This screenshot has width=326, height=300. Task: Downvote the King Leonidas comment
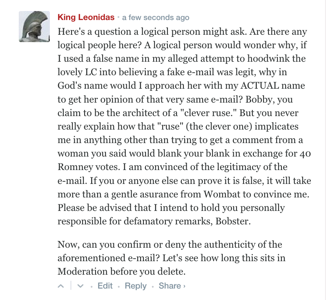point(80,286)
